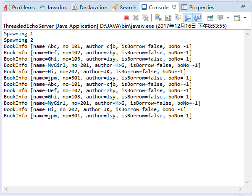The height and width of the screenshot is (196, 252).
Task: Click the Open Console icon
Action: (x=237, y=18)
